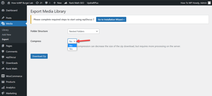Click the Rank Math SEO toolbar link
The height and width of the screenshot is (96, 212).
pyautogui.click(x=76, y=3)
